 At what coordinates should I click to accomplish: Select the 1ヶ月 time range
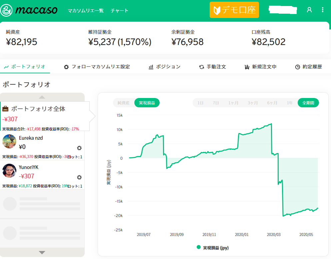coord(233,103)
